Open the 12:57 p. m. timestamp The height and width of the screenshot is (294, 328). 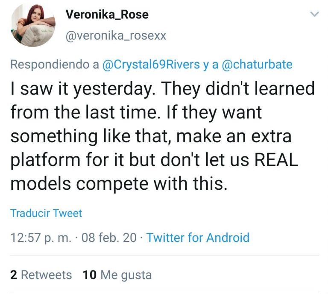click(x=41, y=238)
